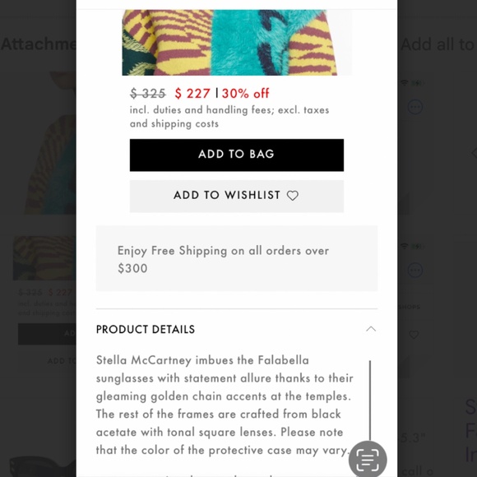Open the lower dimmed three-dot more icon

(x=415, y=270)
